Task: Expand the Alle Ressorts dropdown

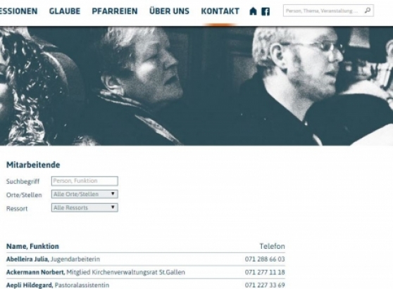Action: tap(85, 207)
